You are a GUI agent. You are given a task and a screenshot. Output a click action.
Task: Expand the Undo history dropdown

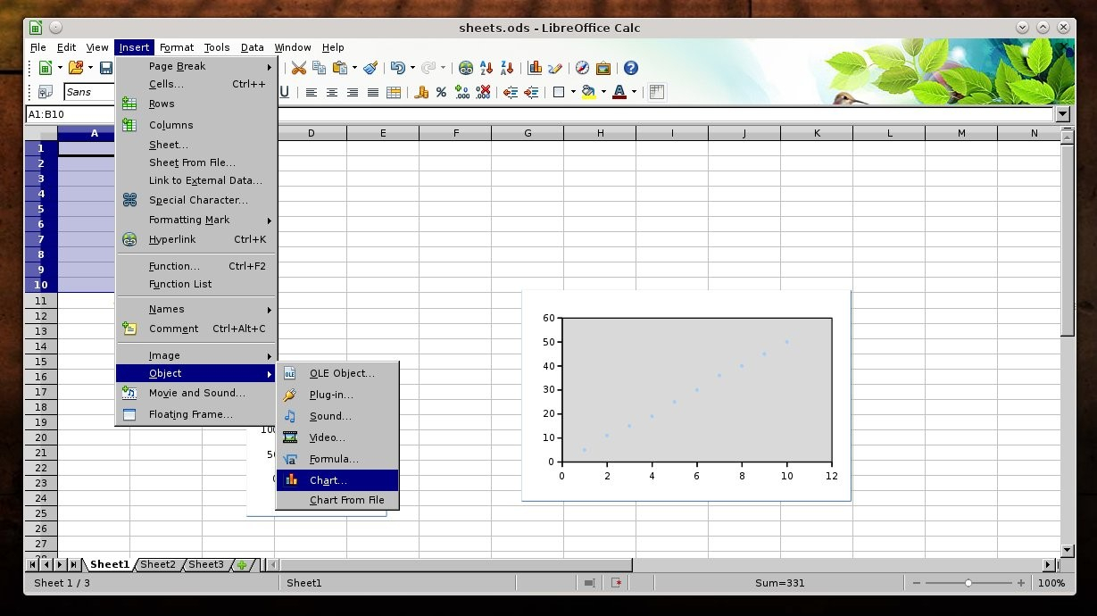[x=412, y=68]
